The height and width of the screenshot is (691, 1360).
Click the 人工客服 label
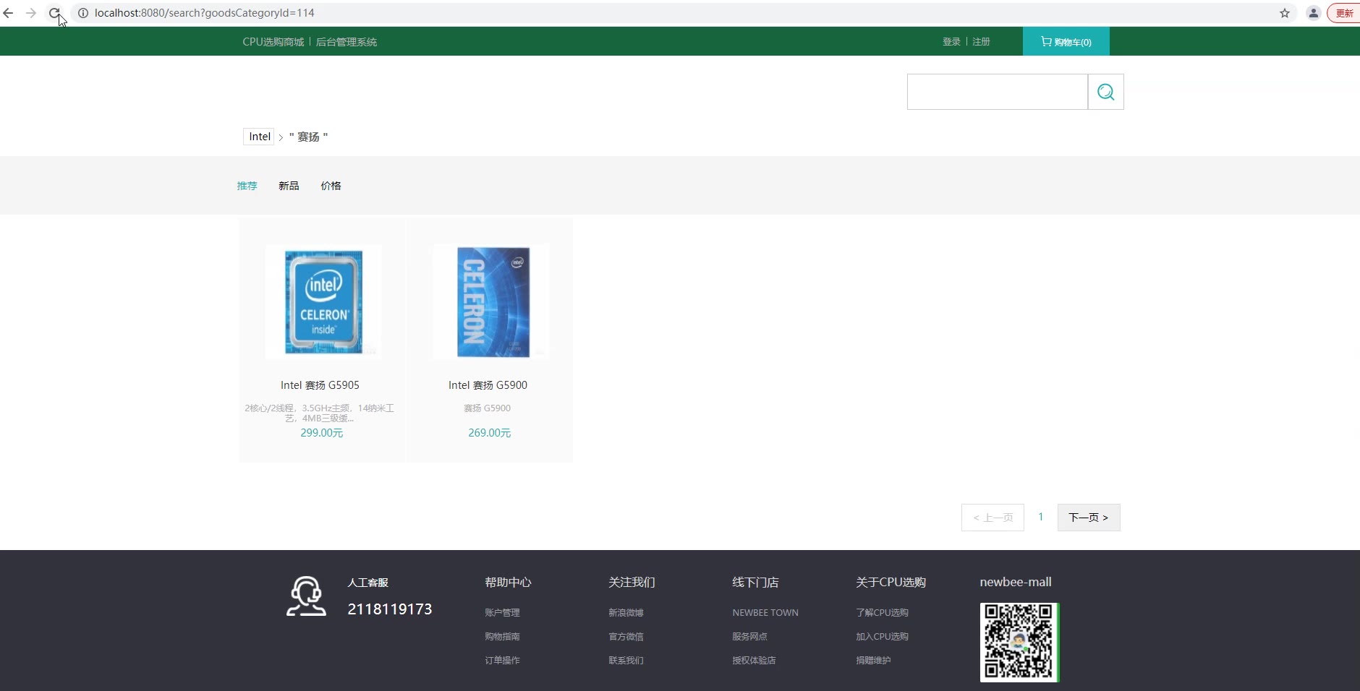point(367,582)
